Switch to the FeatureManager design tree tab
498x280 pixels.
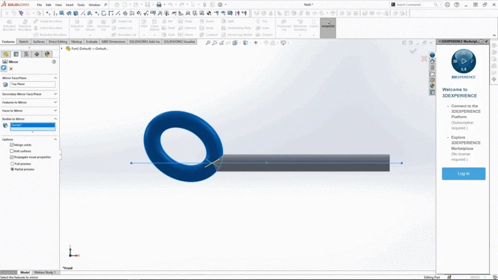click(x=6, y=54)
